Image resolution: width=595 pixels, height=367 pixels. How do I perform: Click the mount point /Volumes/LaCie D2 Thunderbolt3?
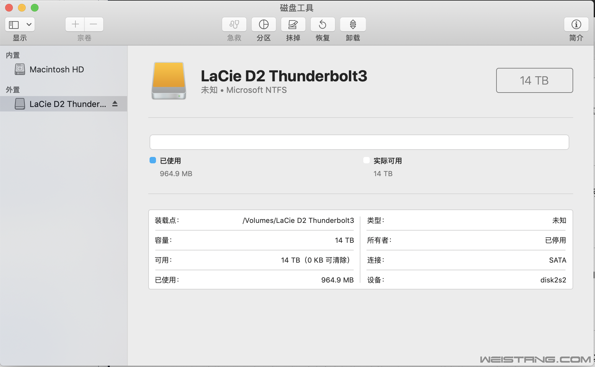(x=298, y=220)
